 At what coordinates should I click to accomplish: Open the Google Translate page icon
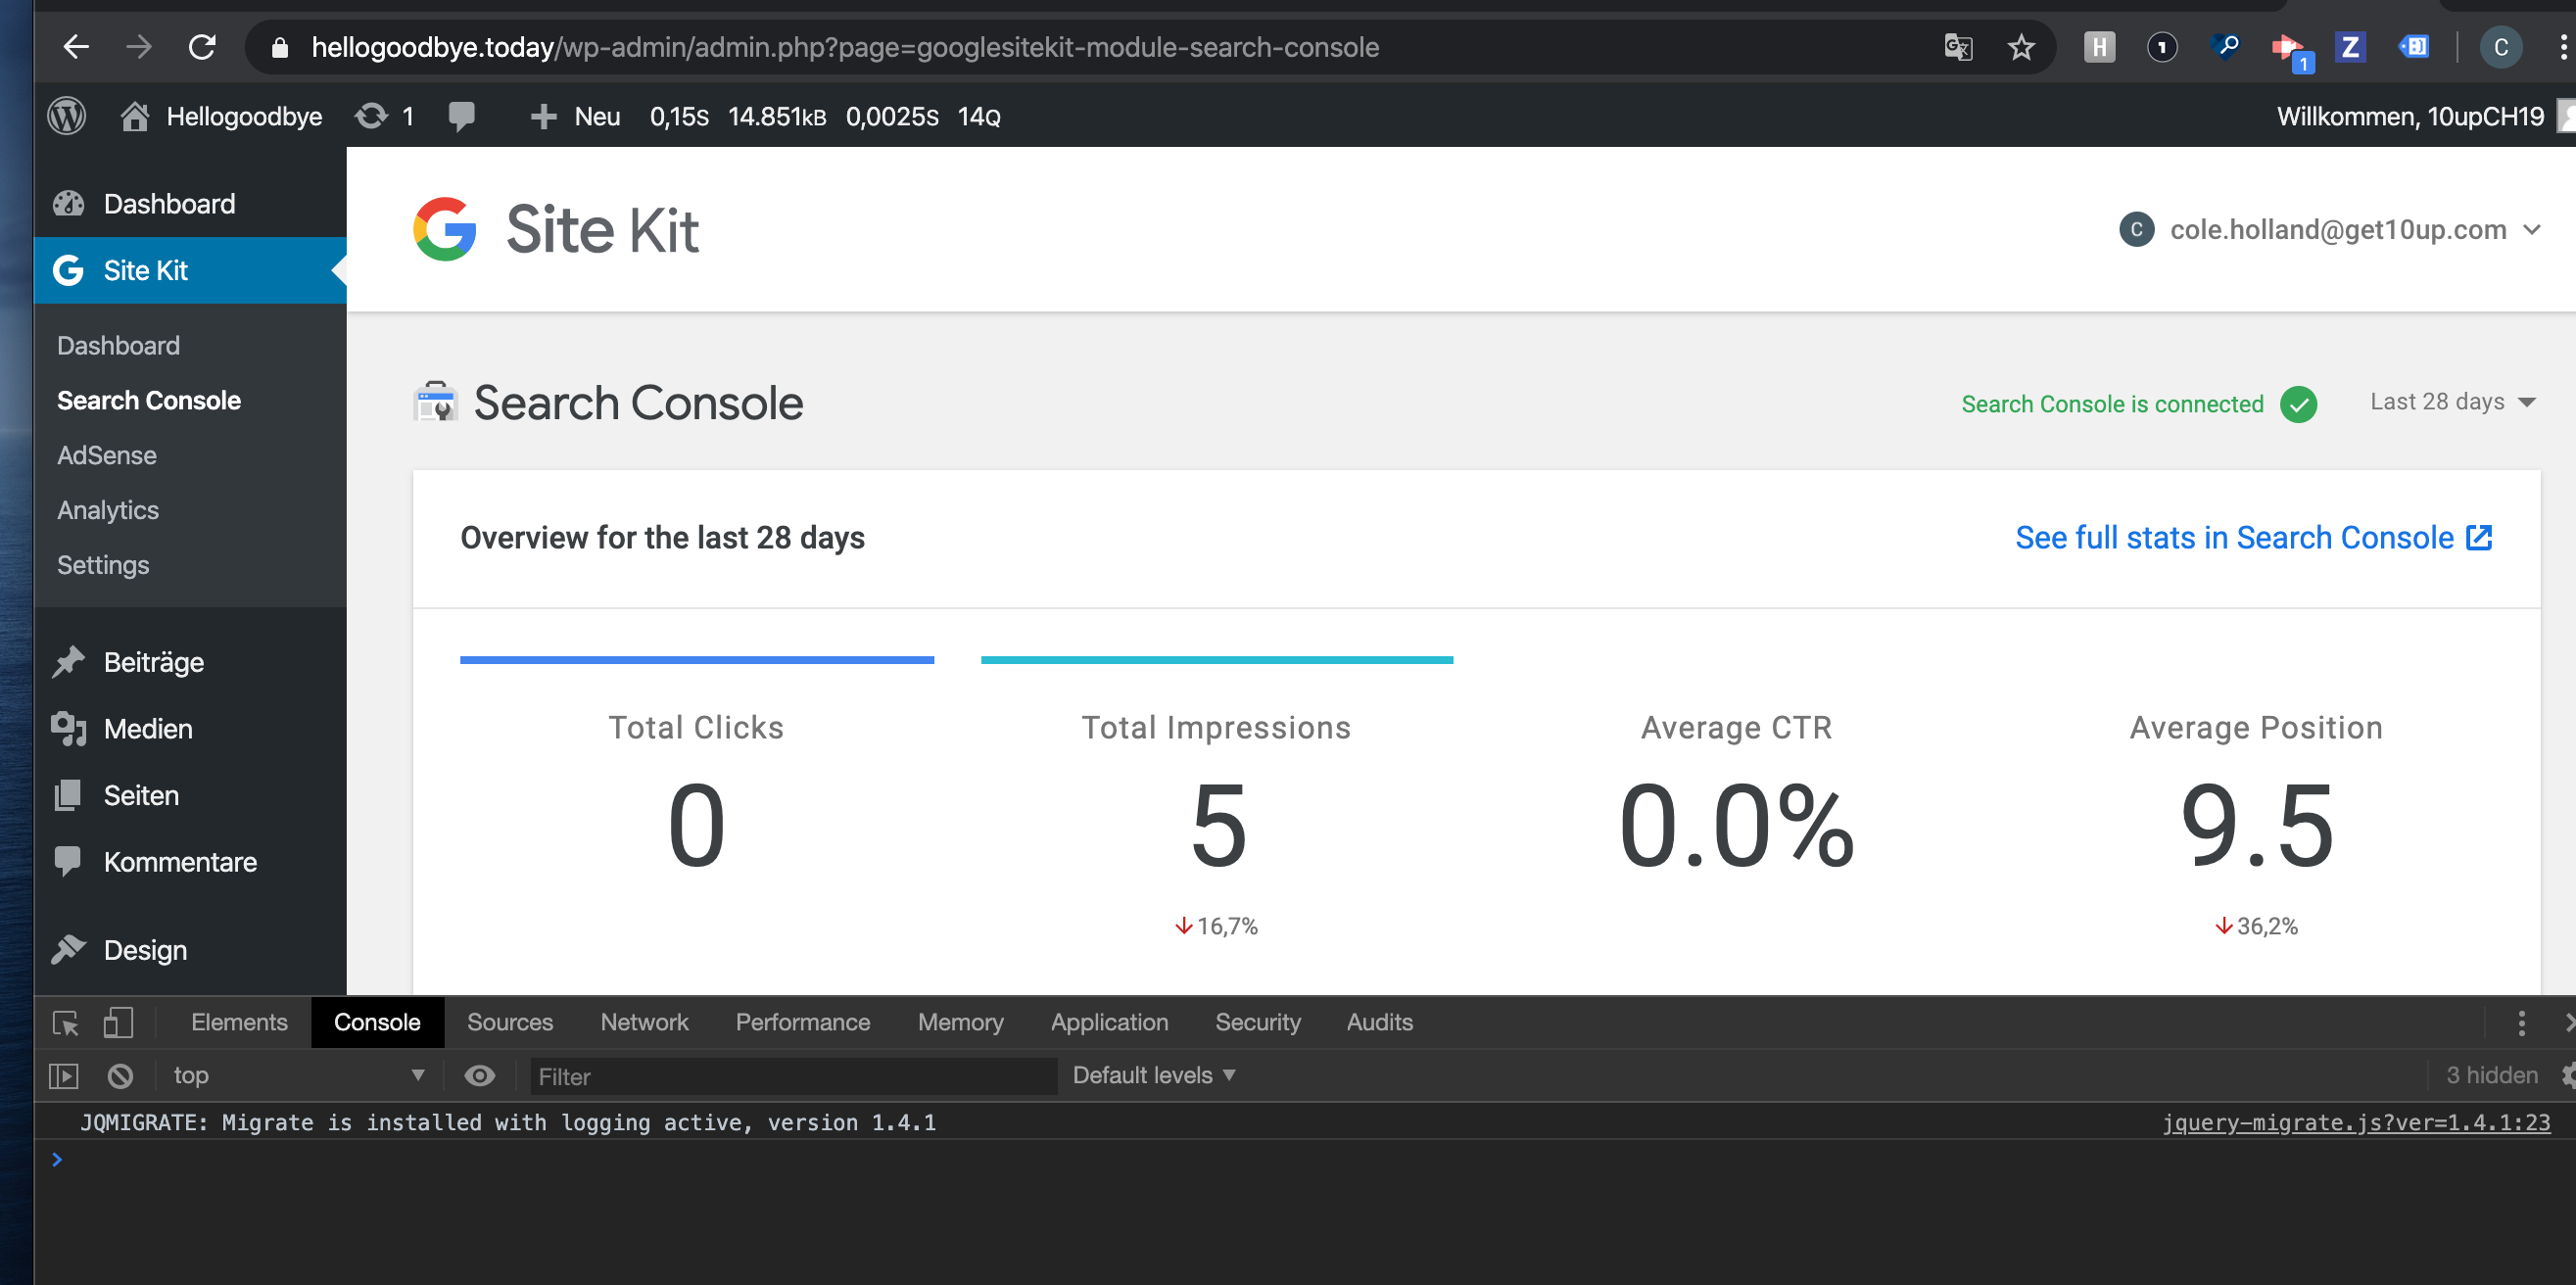[x=1958, y=47]
